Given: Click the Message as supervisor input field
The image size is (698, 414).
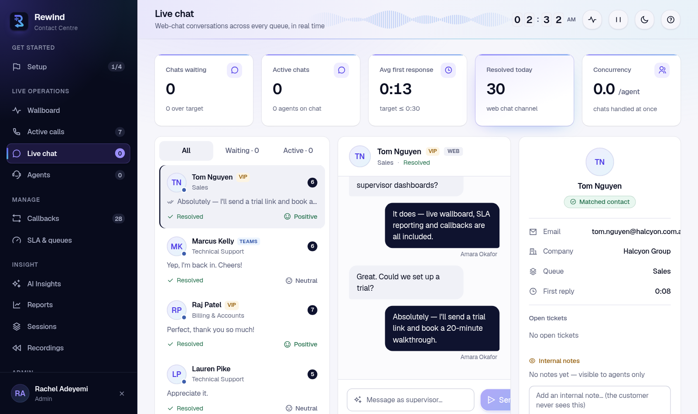Looking at the screenshot, I should click(x=411, y=400).
